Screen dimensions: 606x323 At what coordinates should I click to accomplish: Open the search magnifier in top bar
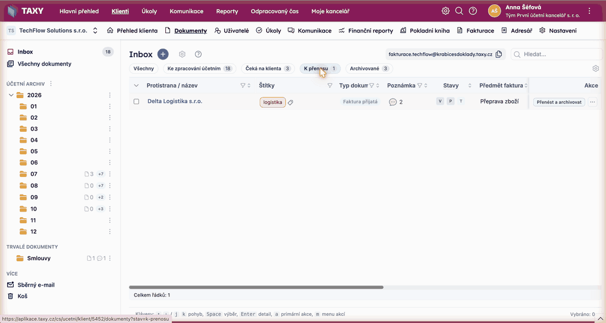click(x=459, y=11)
